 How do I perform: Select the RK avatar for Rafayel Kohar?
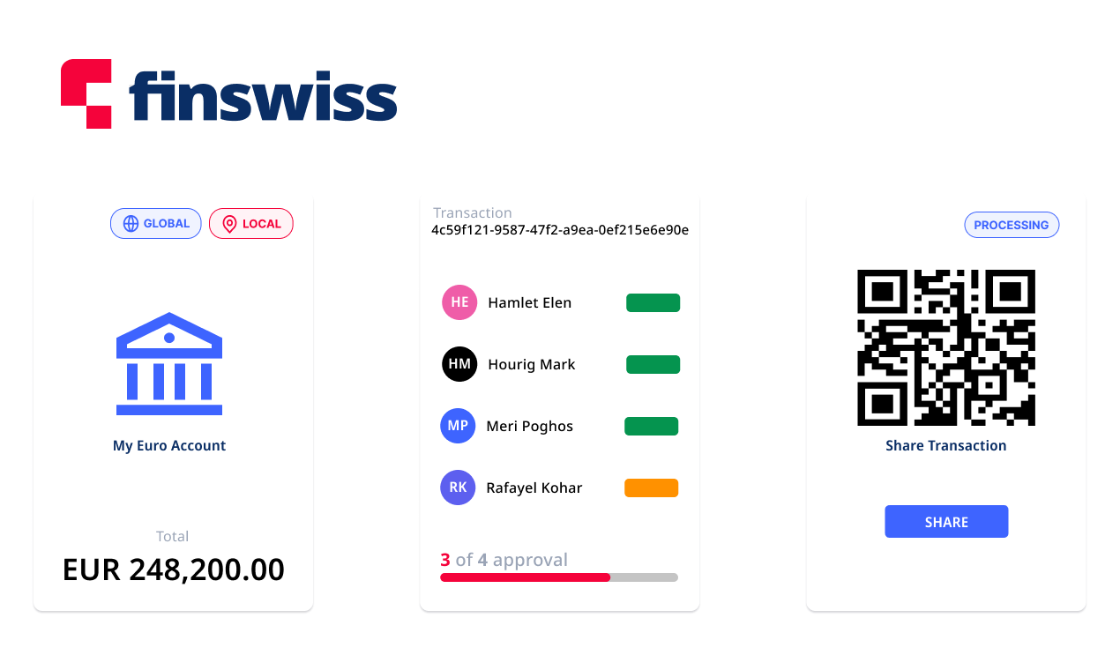click(458, 488)
